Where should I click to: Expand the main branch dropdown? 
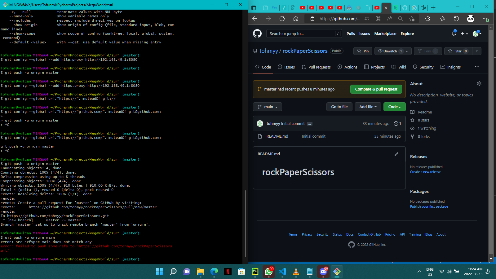pos(267,107)
